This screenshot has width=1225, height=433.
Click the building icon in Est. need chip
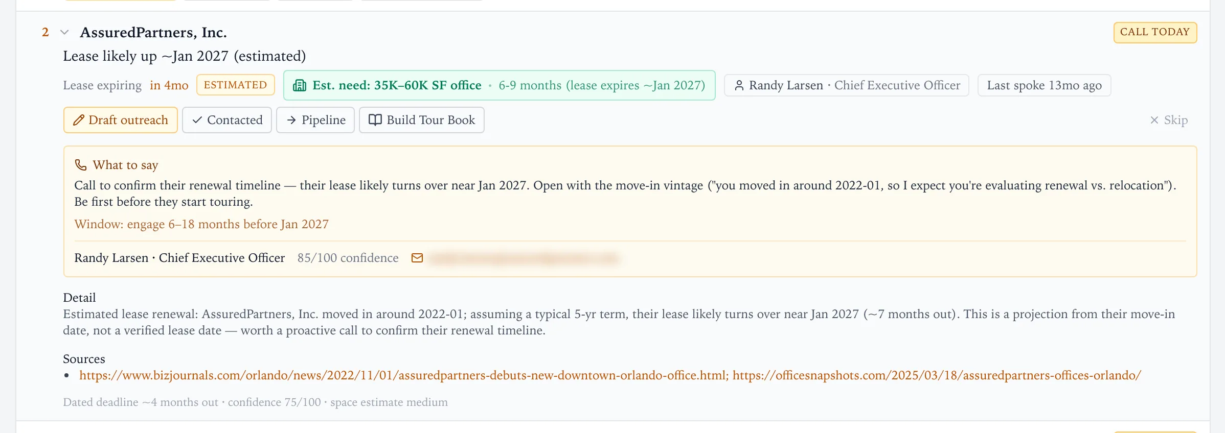point(300,85)
